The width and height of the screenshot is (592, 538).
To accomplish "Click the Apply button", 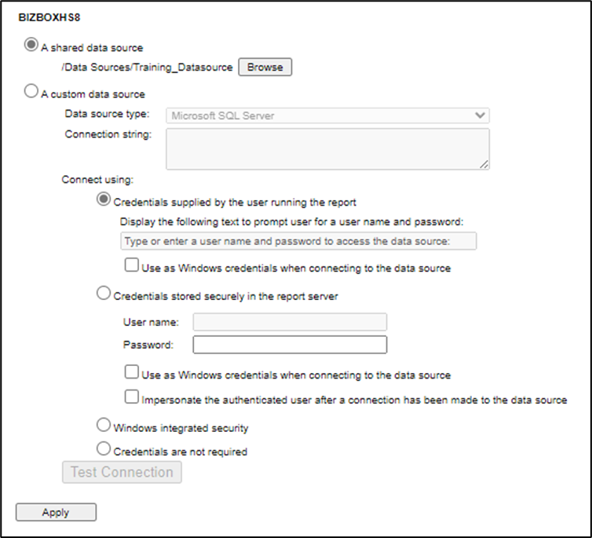I will 56,512.
